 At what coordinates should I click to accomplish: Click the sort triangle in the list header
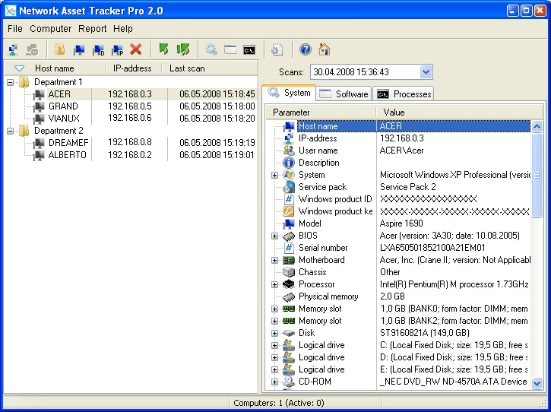(x=19, y=68)
